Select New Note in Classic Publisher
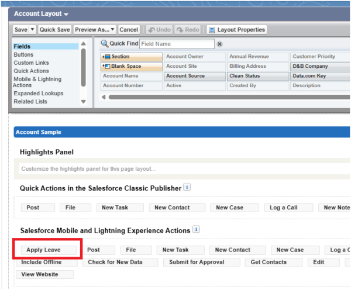The width and height of the screenshot is (351, 290). 335,208
